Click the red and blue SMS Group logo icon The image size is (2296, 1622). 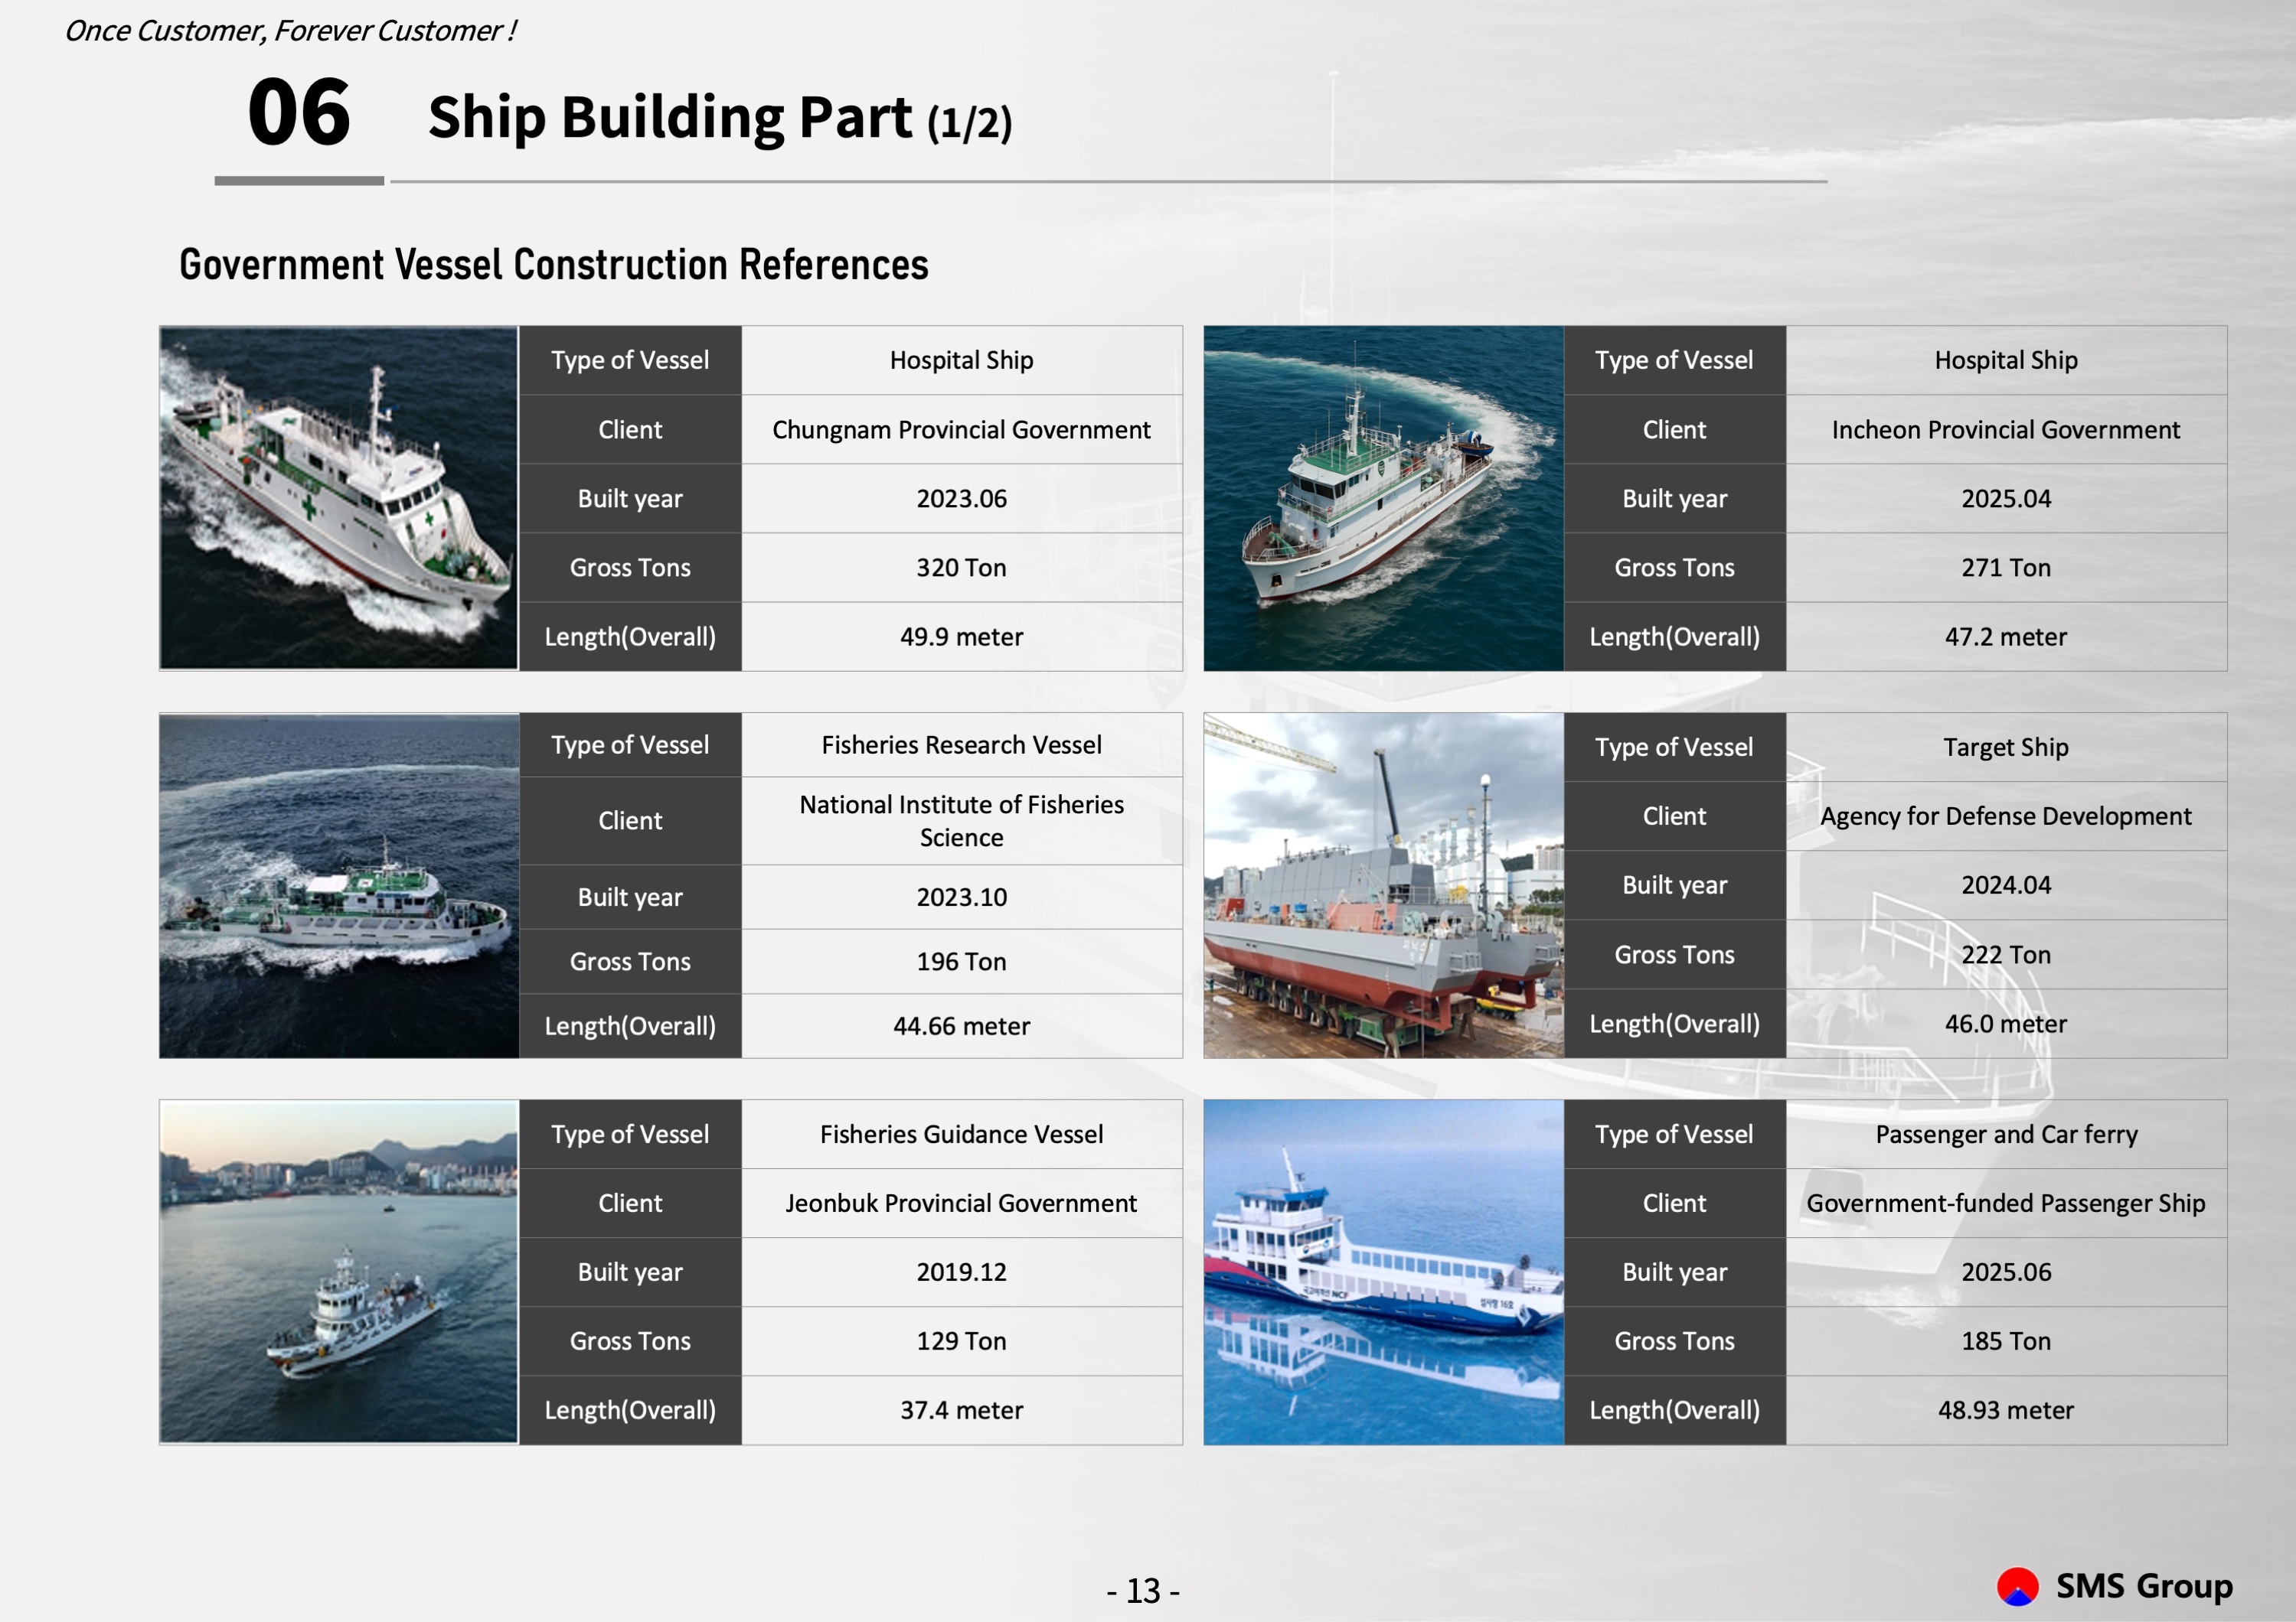[x=2017, y=1586]
